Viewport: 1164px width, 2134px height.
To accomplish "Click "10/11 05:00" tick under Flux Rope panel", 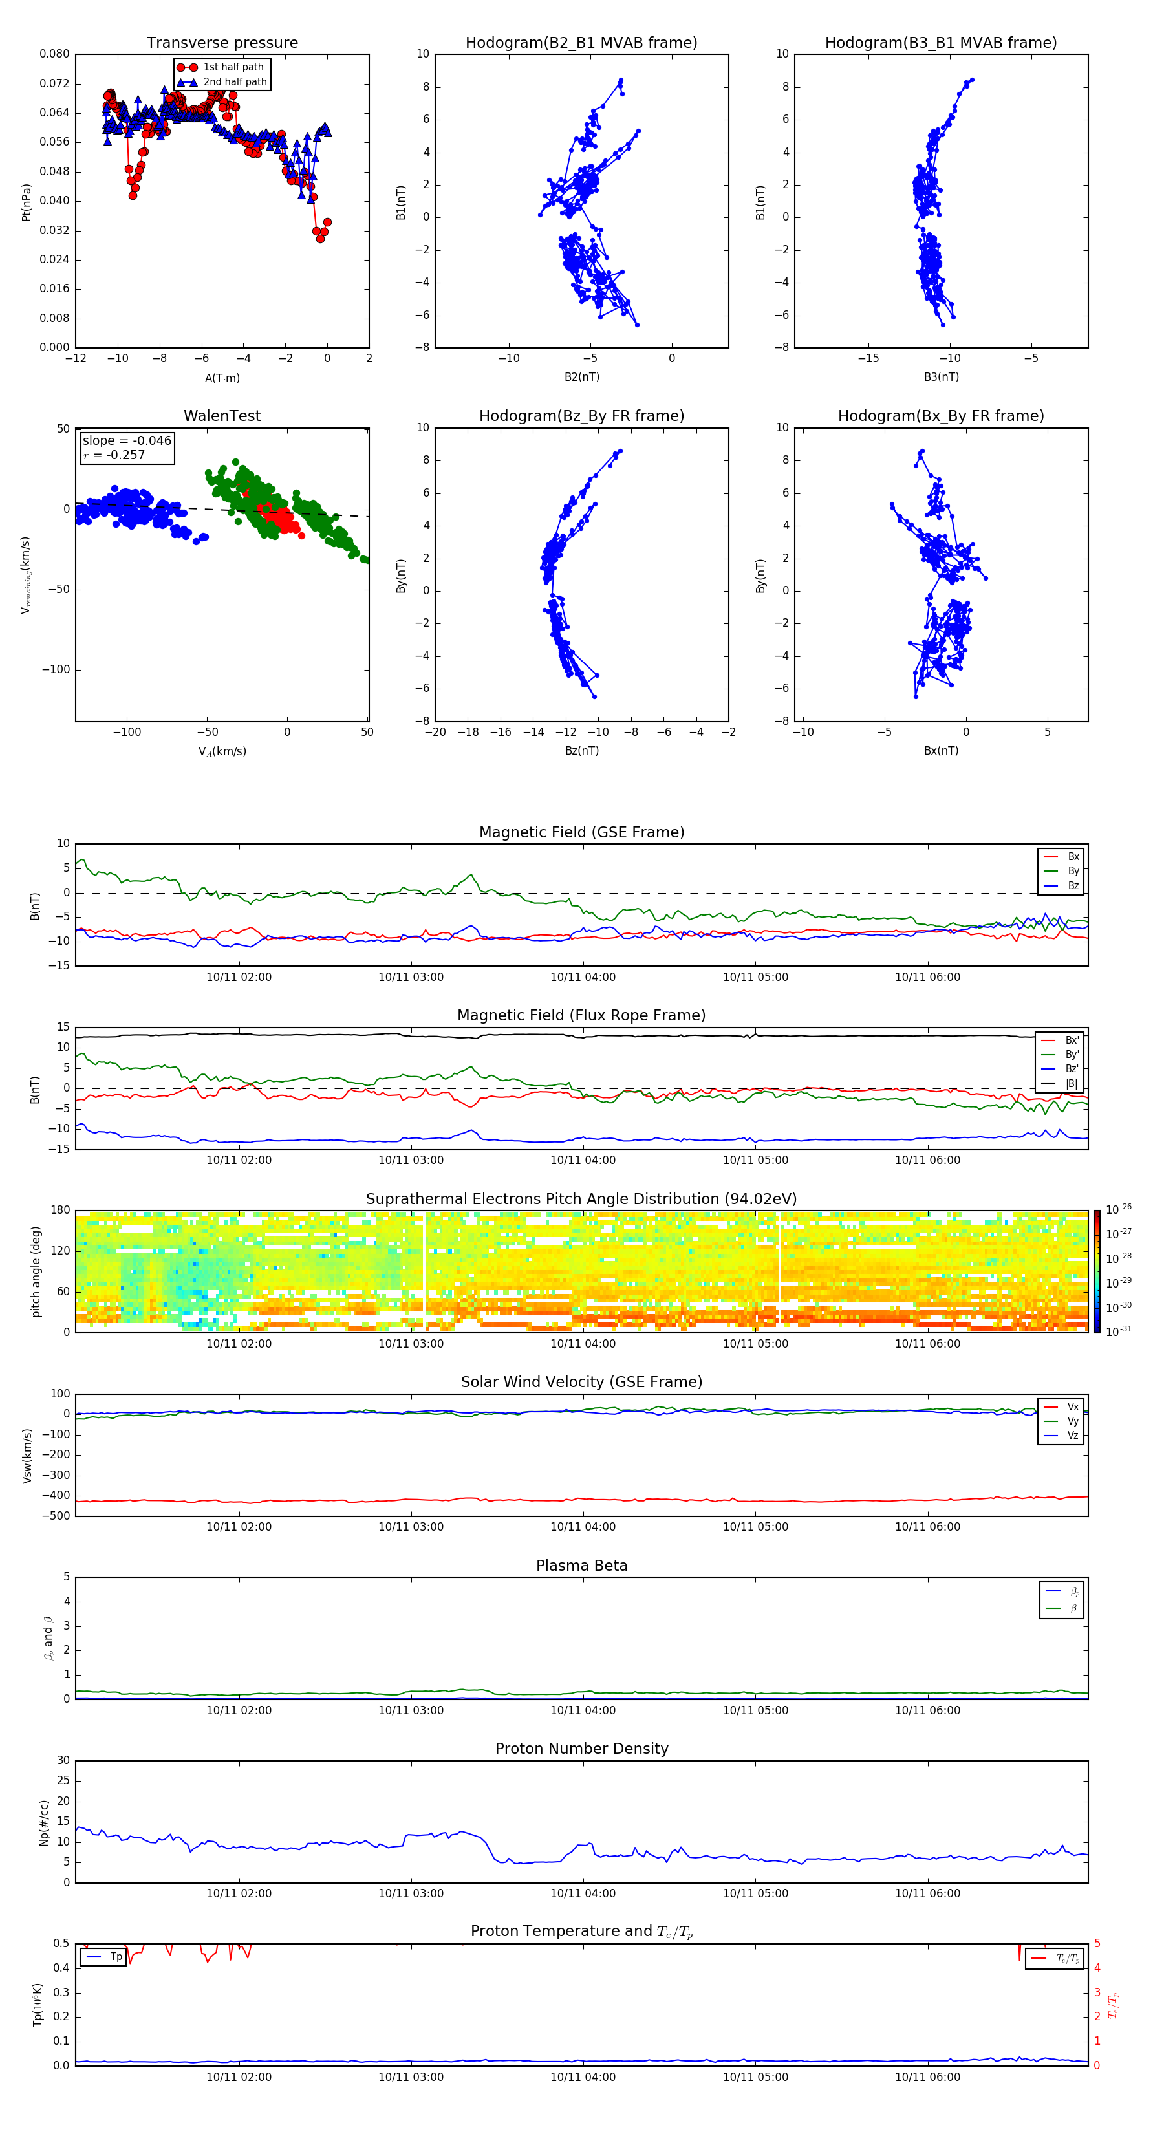I will pyautogui.click(x=755, y=1159).
